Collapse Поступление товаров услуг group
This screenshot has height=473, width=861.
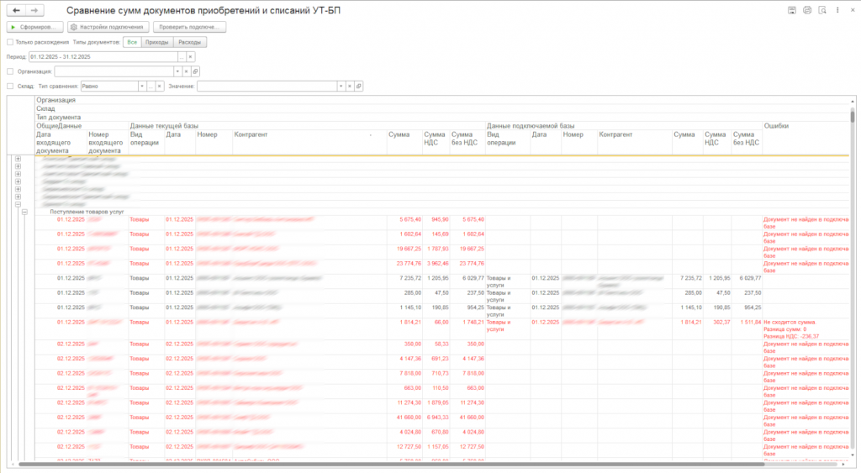[x=24, y=212]
